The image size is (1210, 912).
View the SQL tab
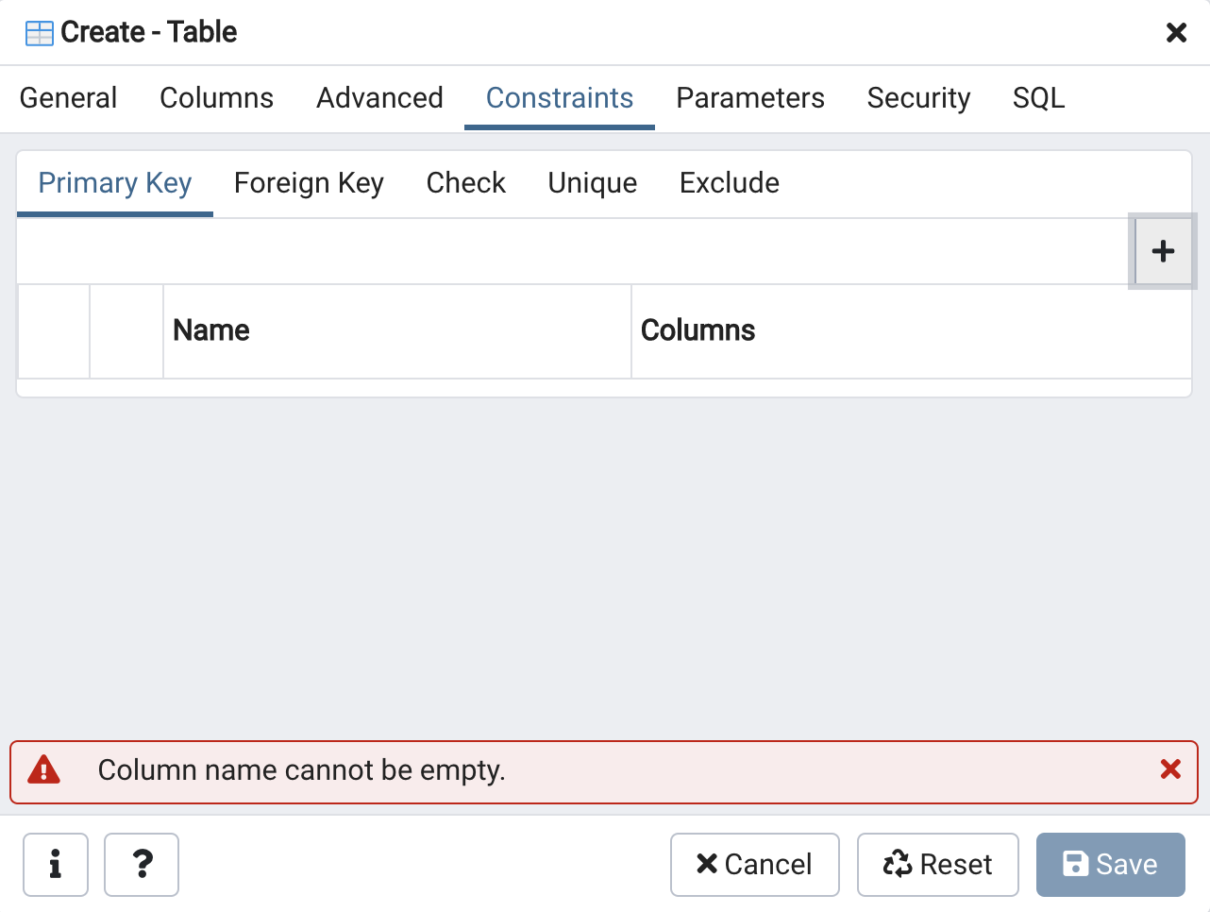pos(1038,98)
